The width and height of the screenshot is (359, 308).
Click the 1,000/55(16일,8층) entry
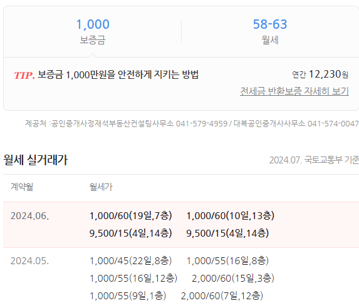click(x=227, y=260)
